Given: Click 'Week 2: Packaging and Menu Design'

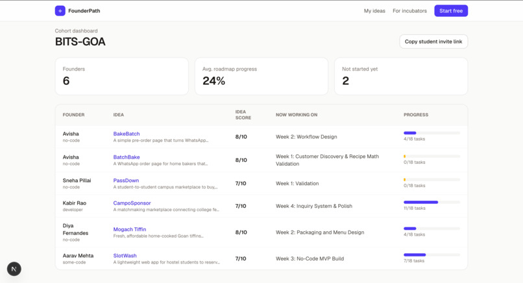Looking at the screenshot, I should coord(320,232).
